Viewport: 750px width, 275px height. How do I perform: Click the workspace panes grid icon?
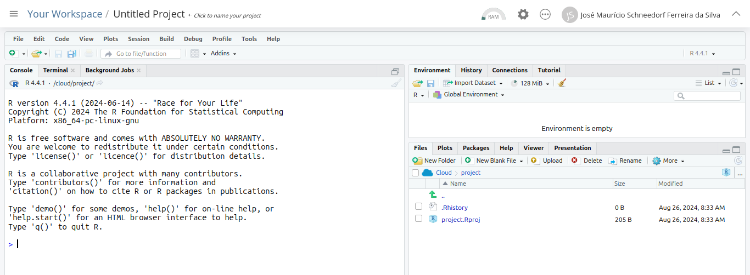click(195, 54)
